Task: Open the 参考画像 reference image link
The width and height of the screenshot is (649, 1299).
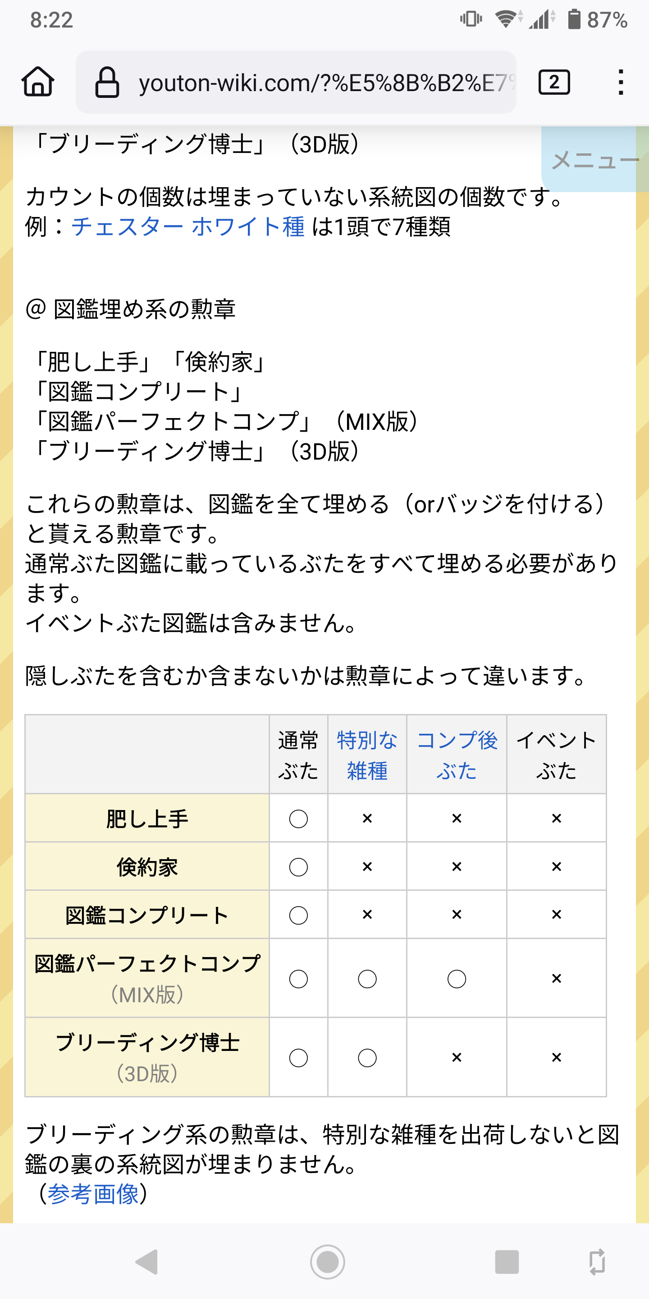Action: click(x=93, y=1193)
